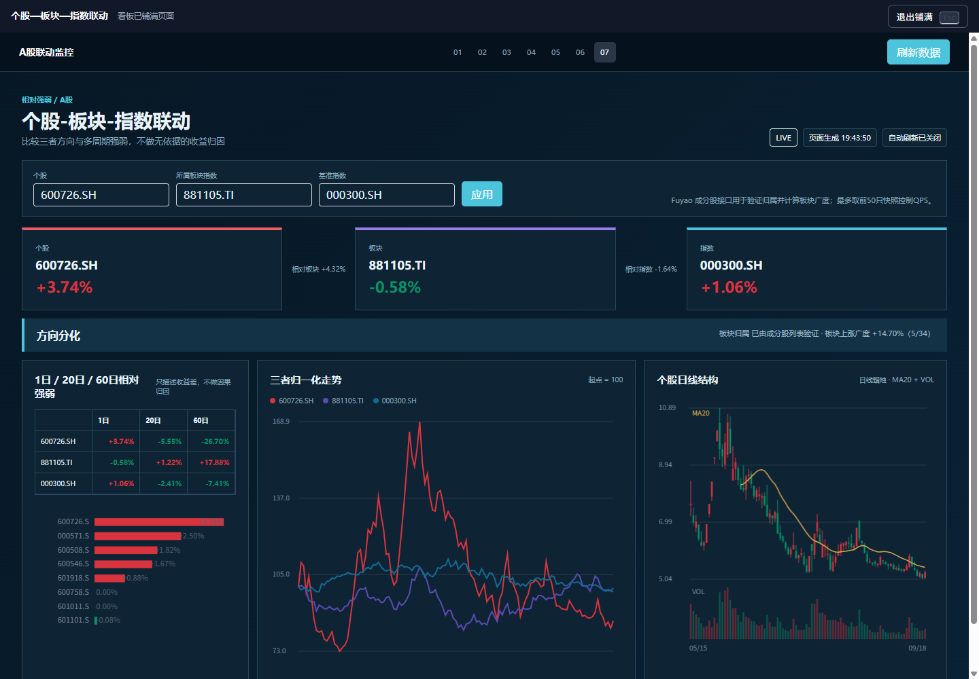Toggle the 000300.SH blue legend dot
This screenshot has height=679, width=979.
pos(376,401)
